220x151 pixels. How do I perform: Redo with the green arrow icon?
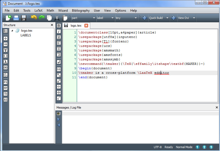[42, 18]
